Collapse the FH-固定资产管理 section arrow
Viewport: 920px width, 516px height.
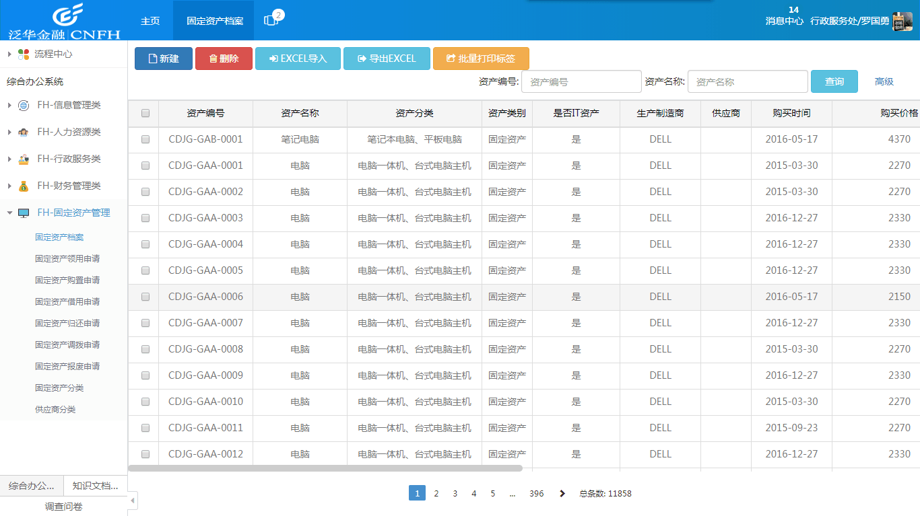[9, 213]
